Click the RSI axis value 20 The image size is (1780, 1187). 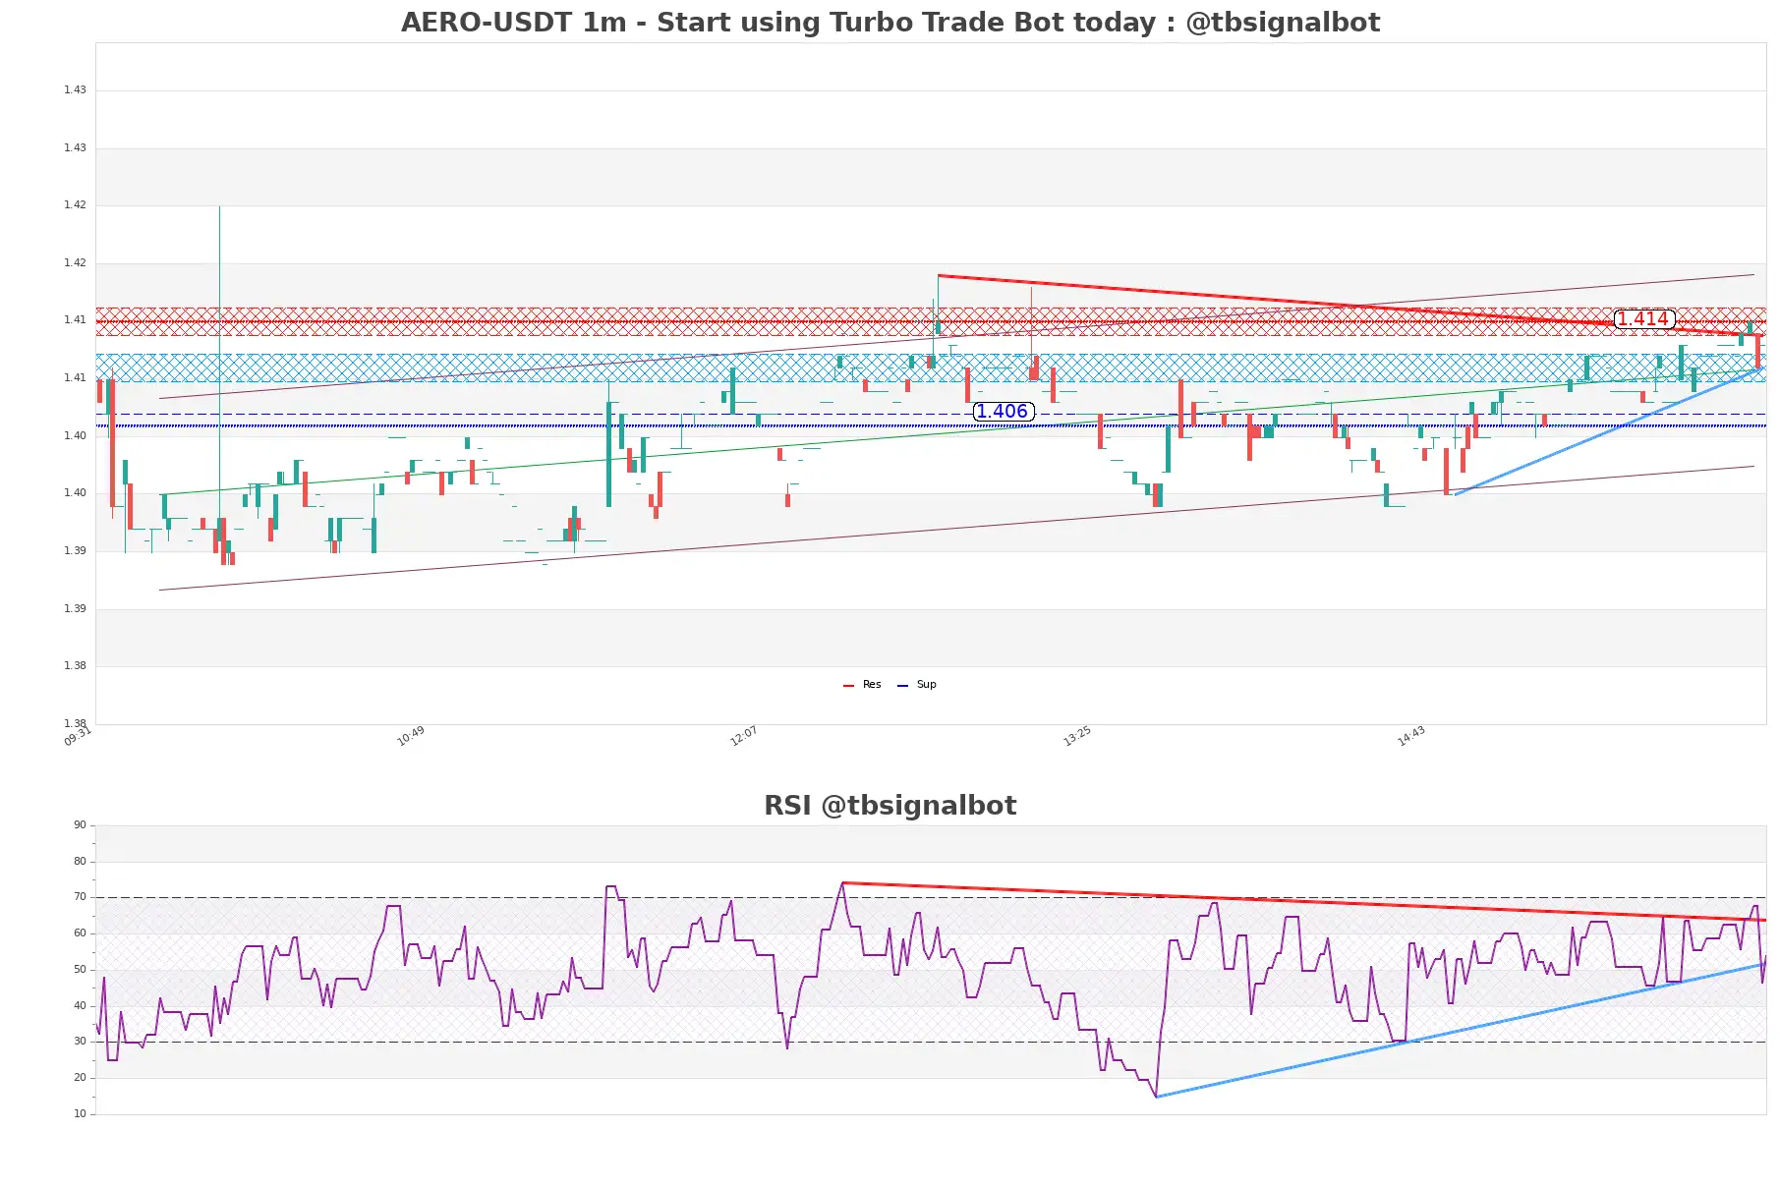tap(80, 1078)
